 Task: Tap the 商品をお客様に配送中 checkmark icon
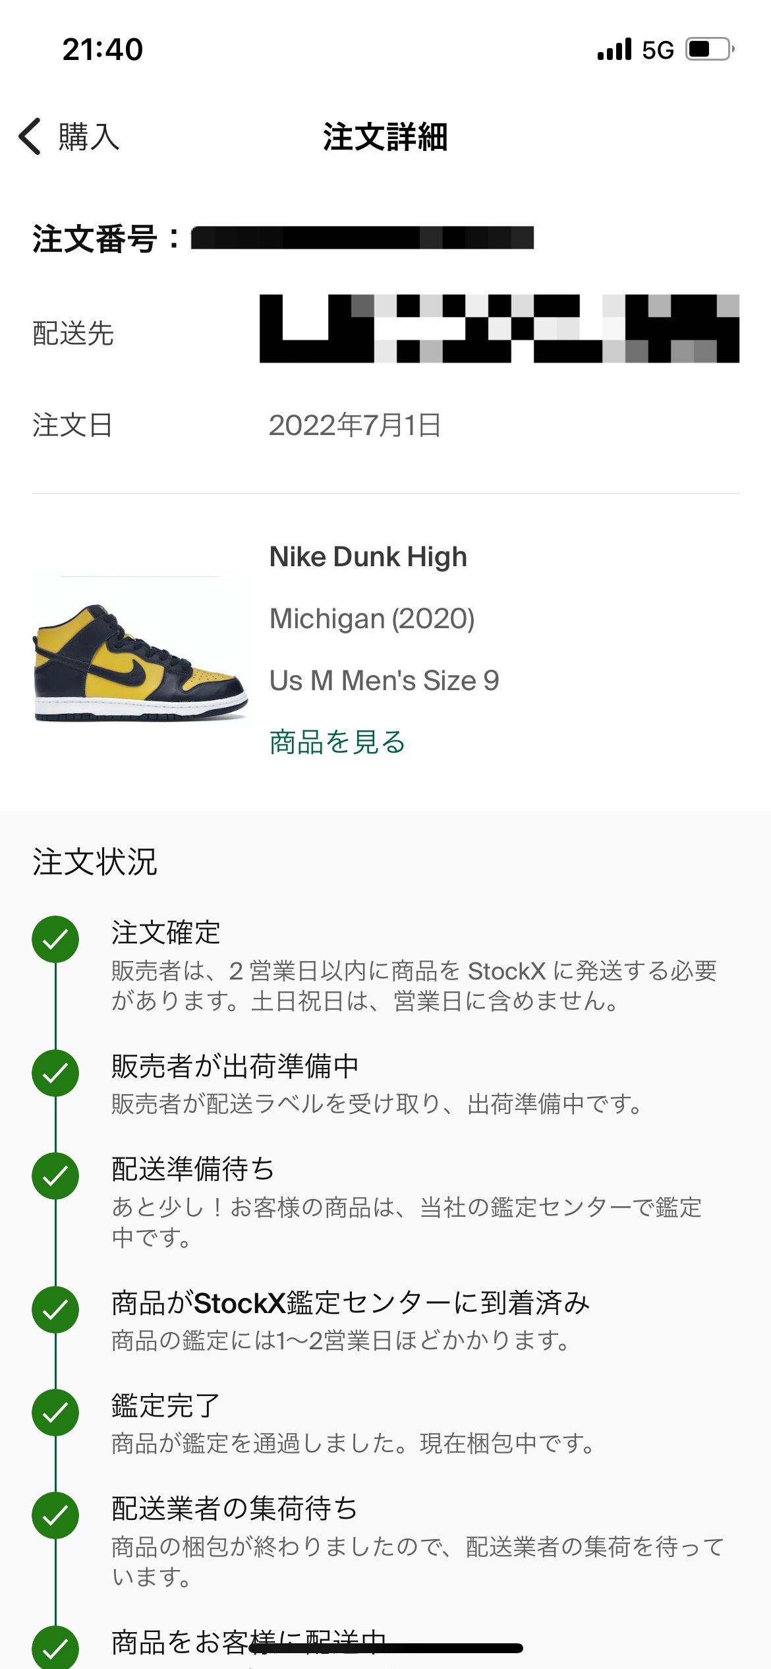tap(55, 1648)
